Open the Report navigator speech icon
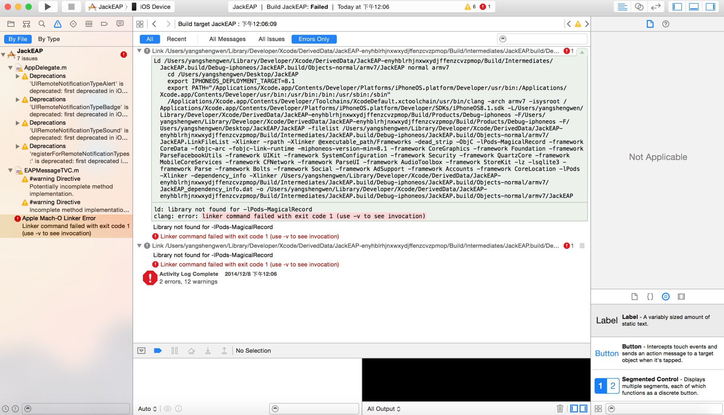The width and height of the screenshot is (724, 415). tap(120, 24)
